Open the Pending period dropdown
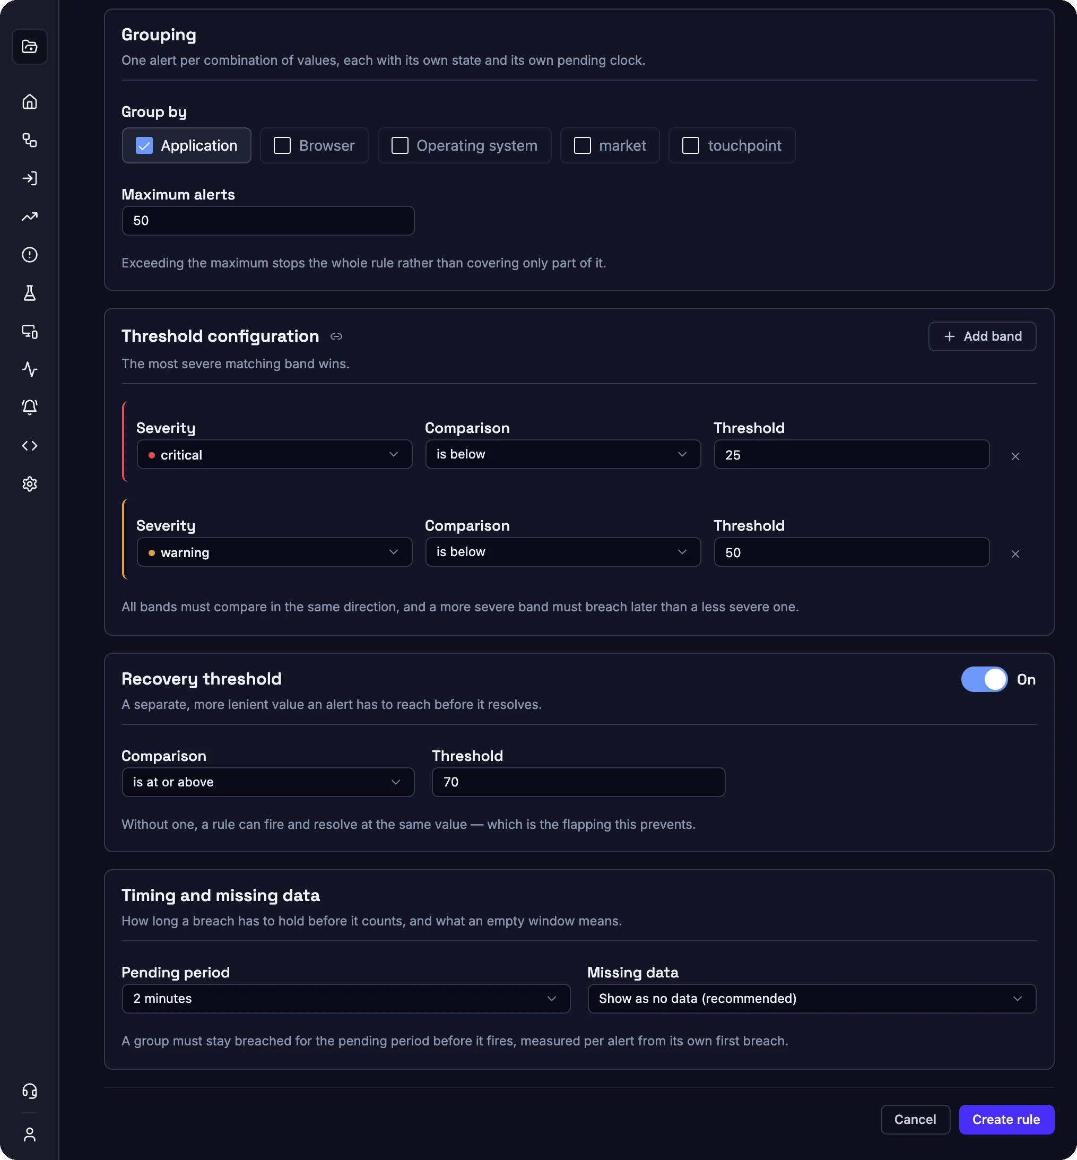 (x=346, y=999)
